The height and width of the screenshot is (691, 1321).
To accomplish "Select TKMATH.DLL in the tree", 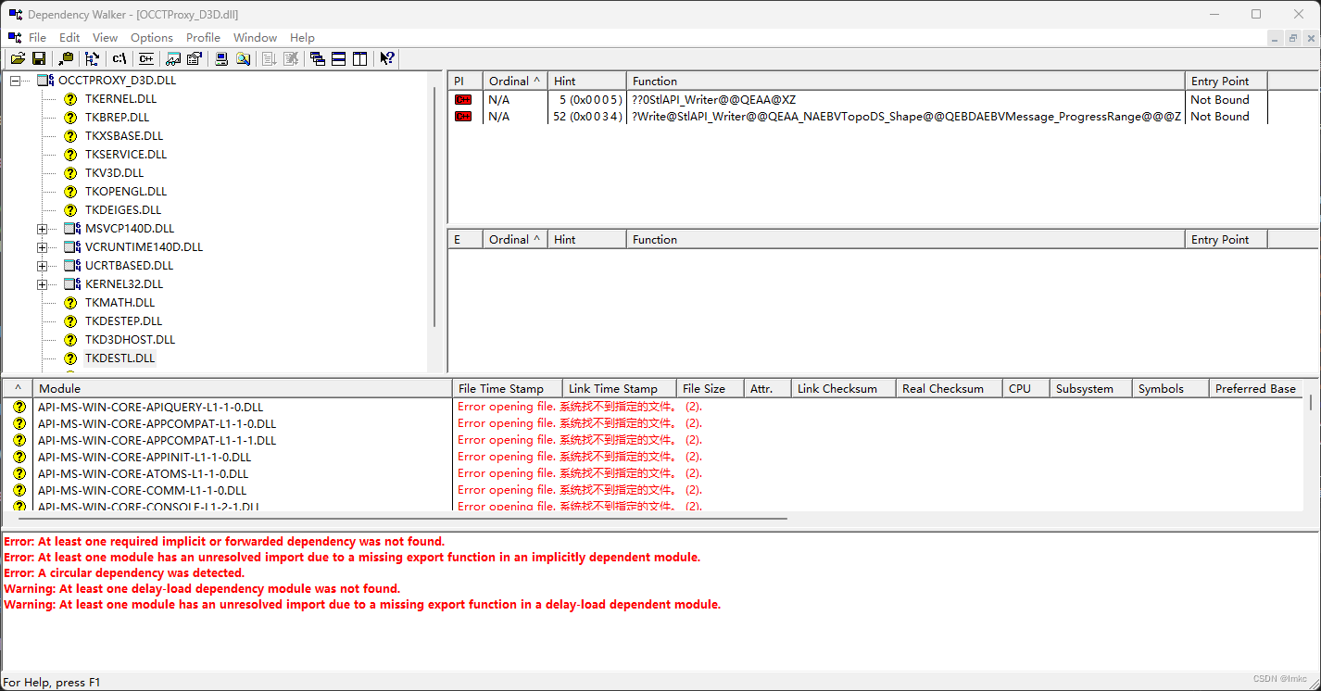I will (x=120, y=302).
